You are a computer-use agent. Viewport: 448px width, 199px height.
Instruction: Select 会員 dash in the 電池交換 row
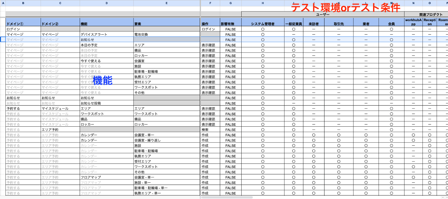[391, 34]
